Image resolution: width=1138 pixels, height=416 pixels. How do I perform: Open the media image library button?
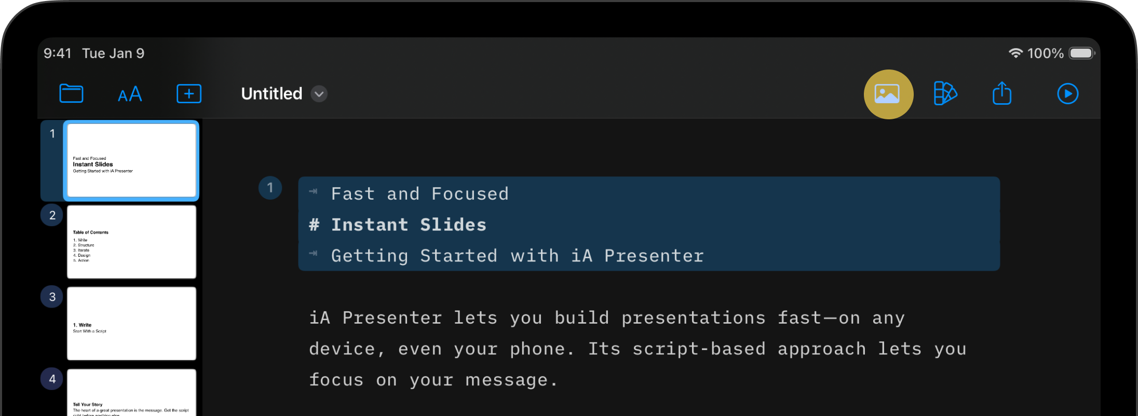coord(888,94)
